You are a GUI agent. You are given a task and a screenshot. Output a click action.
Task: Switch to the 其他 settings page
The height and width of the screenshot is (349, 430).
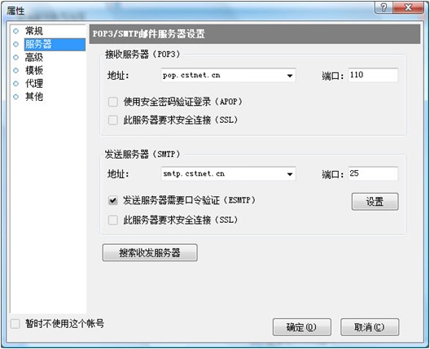34,97
